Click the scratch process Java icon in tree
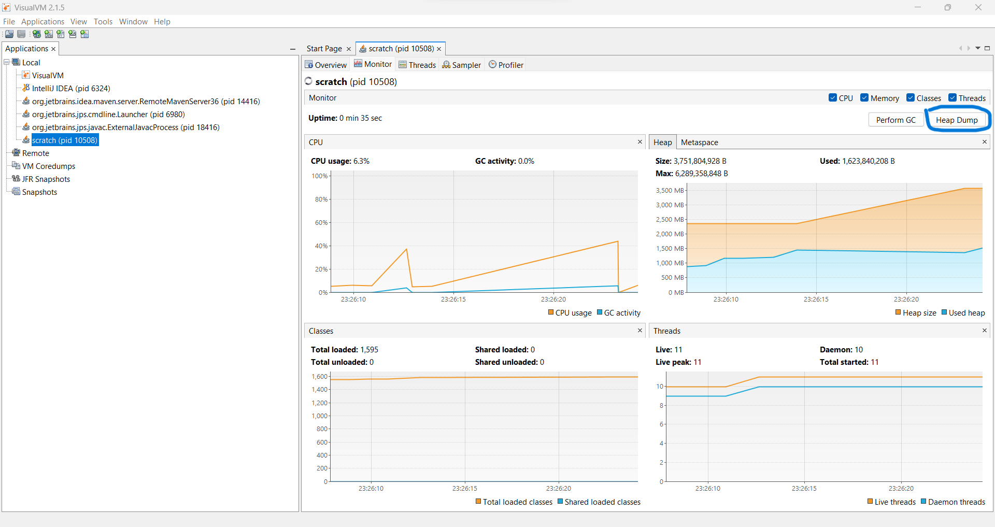The width and height of the screenshot is (995, 527). pos(26,140)
